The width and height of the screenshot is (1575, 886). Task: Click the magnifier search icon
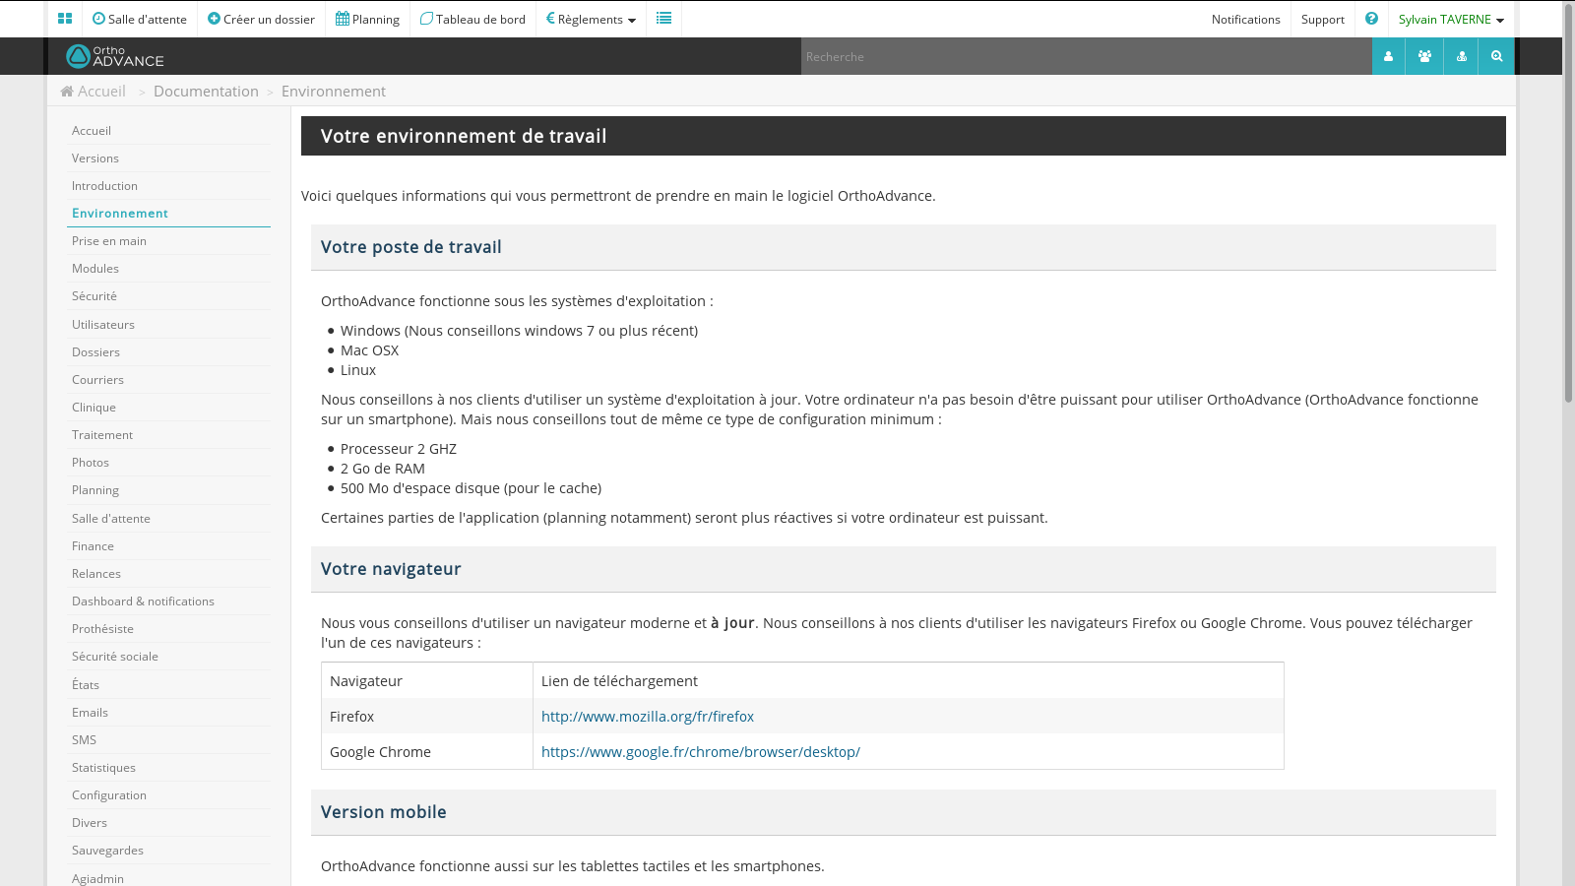(1497, 56)
